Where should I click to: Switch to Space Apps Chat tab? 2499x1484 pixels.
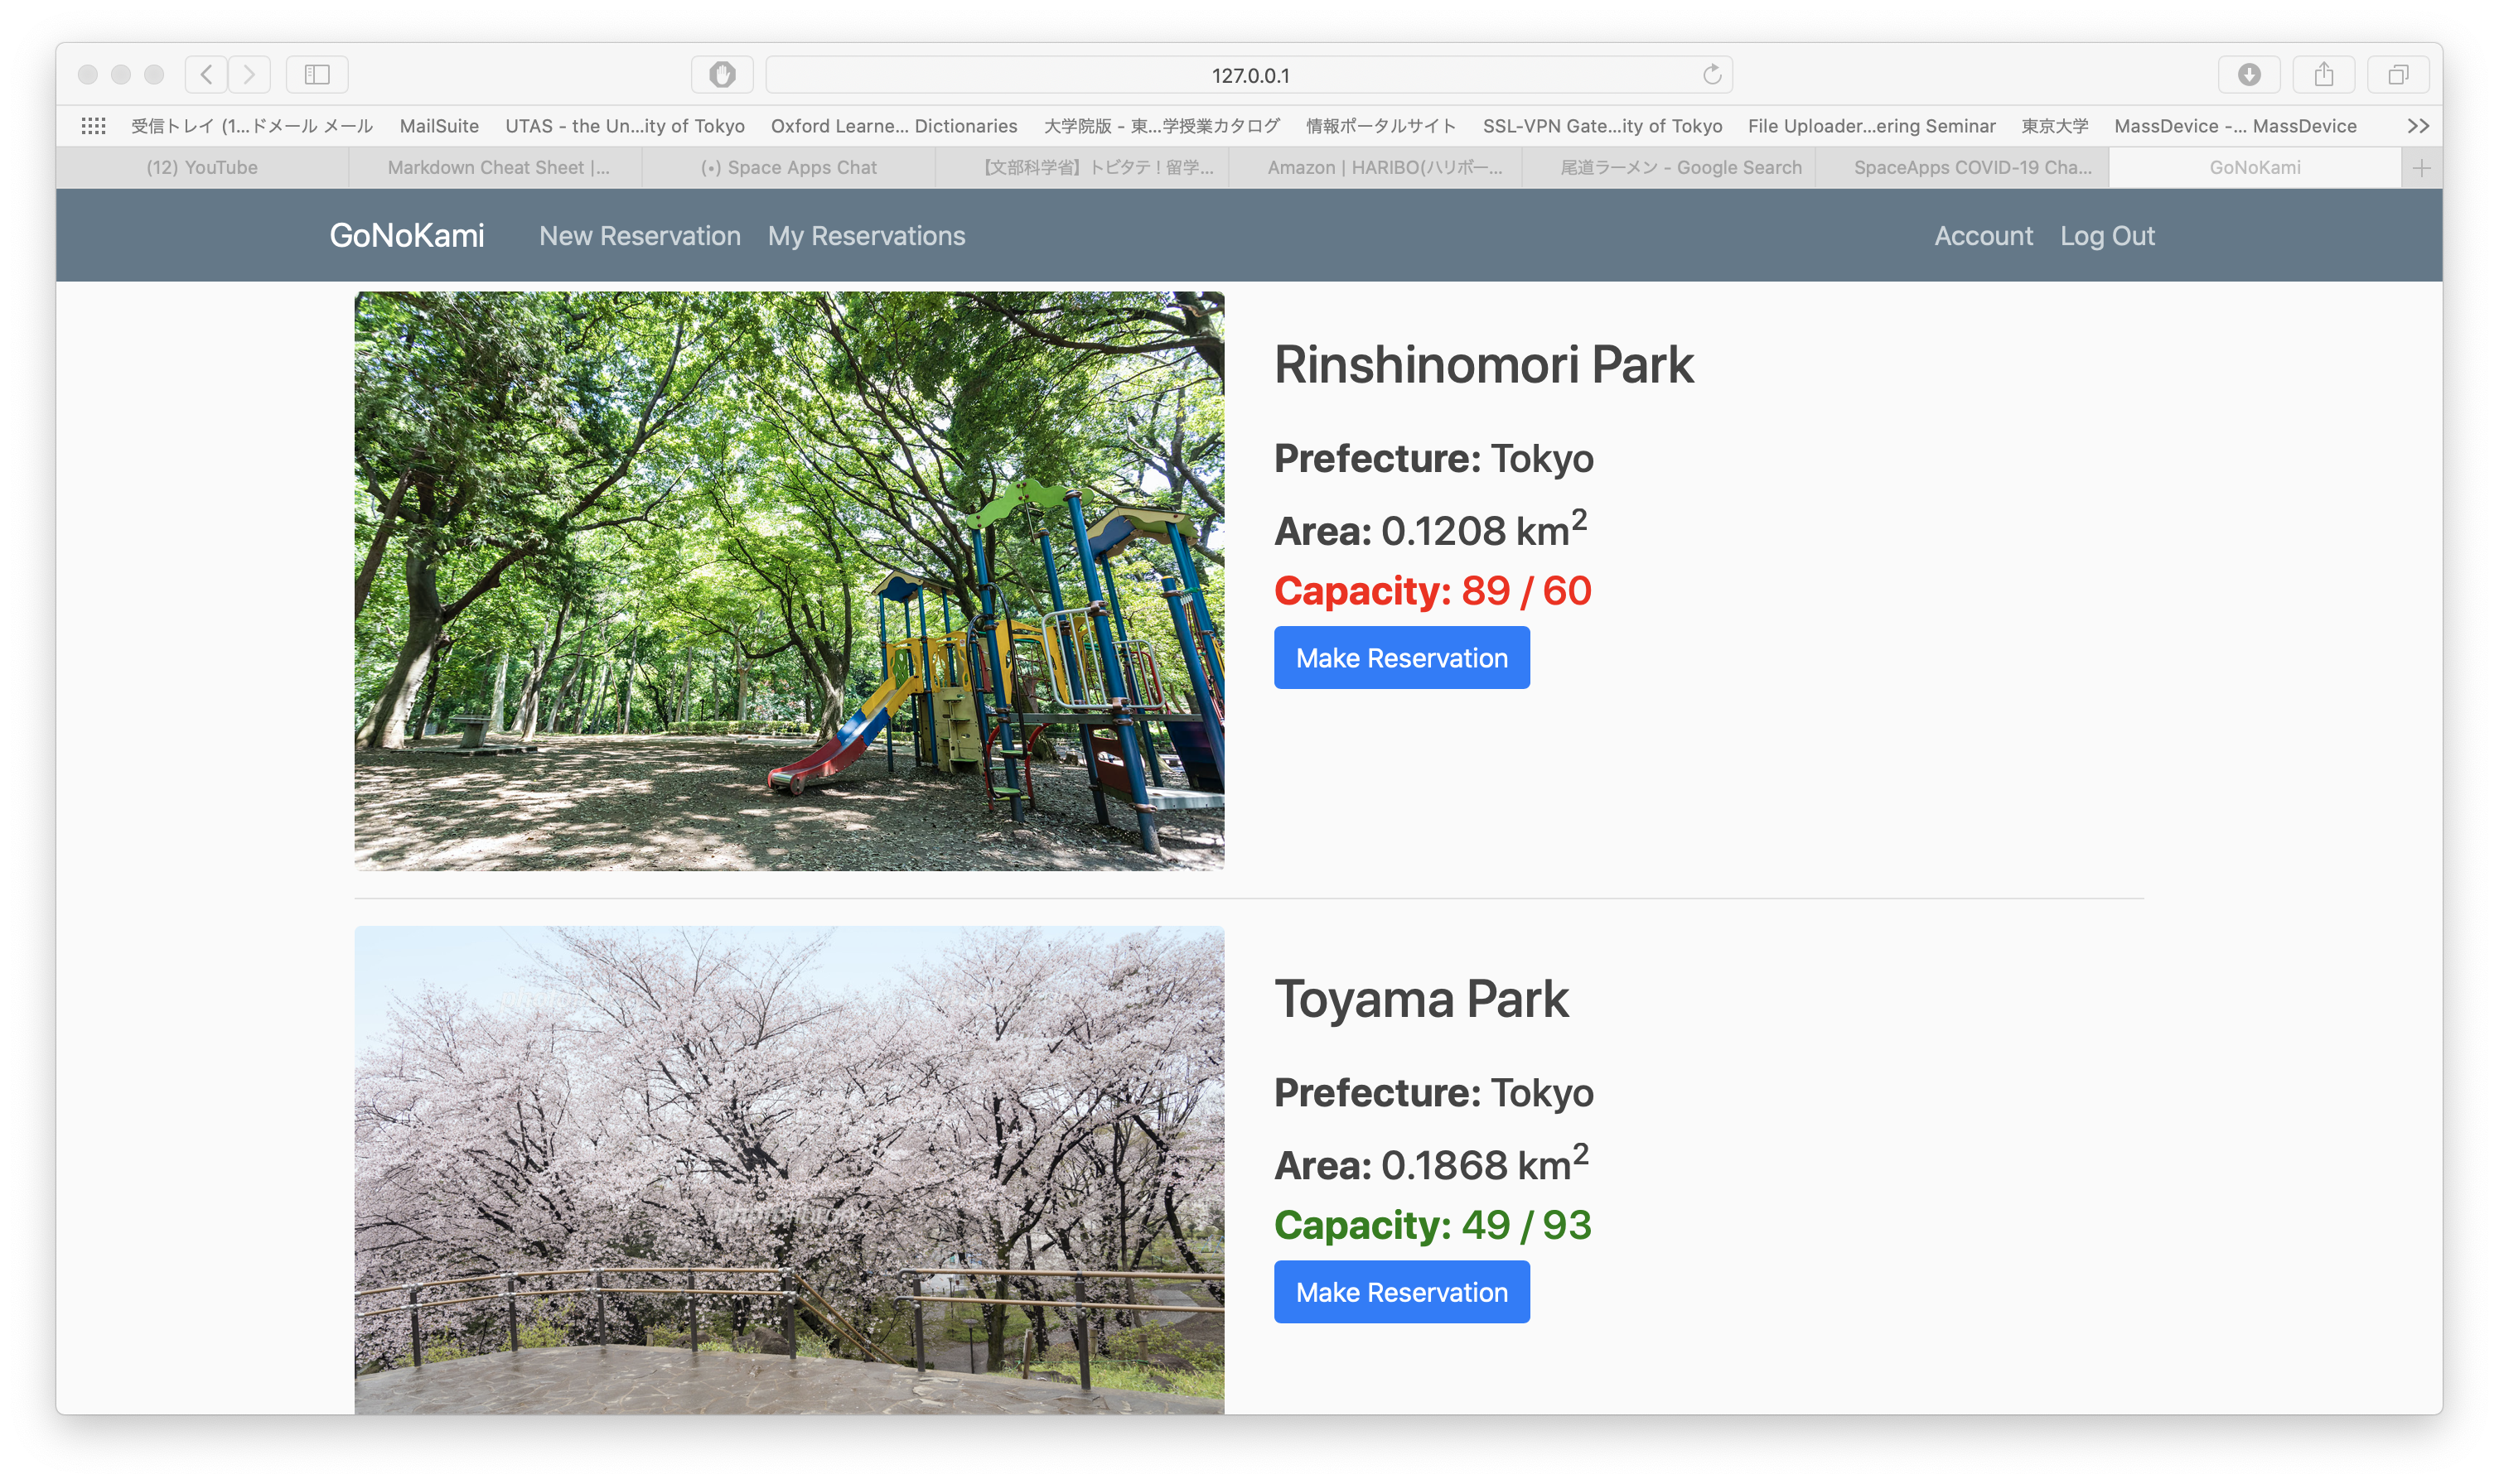pyautogui.click(x=790, y=168)
